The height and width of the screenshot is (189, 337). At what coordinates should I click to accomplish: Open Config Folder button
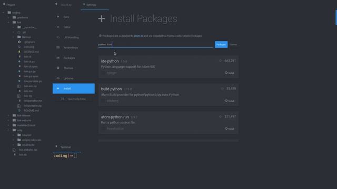74,99
